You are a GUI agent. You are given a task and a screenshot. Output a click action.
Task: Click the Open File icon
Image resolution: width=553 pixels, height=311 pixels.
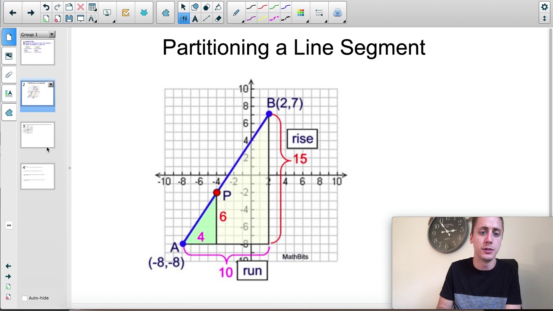pyautogui.click(x=69, y=7)
